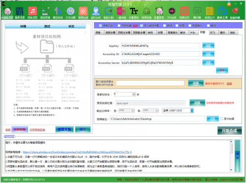Screen dimensions: 246x183
Task: Expand the 竖屏-1080*1920 resolution dropdown
Action: [x=192, y=111]
